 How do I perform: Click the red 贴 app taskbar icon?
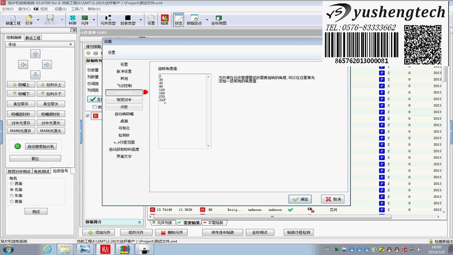coord(105,250)
